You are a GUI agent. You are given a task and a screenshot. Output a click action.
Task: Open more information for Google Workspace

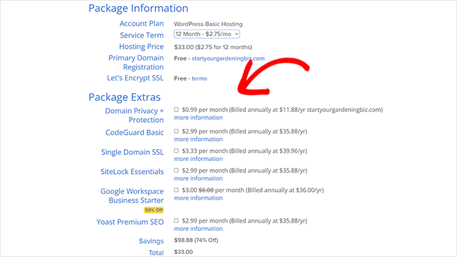198,198
